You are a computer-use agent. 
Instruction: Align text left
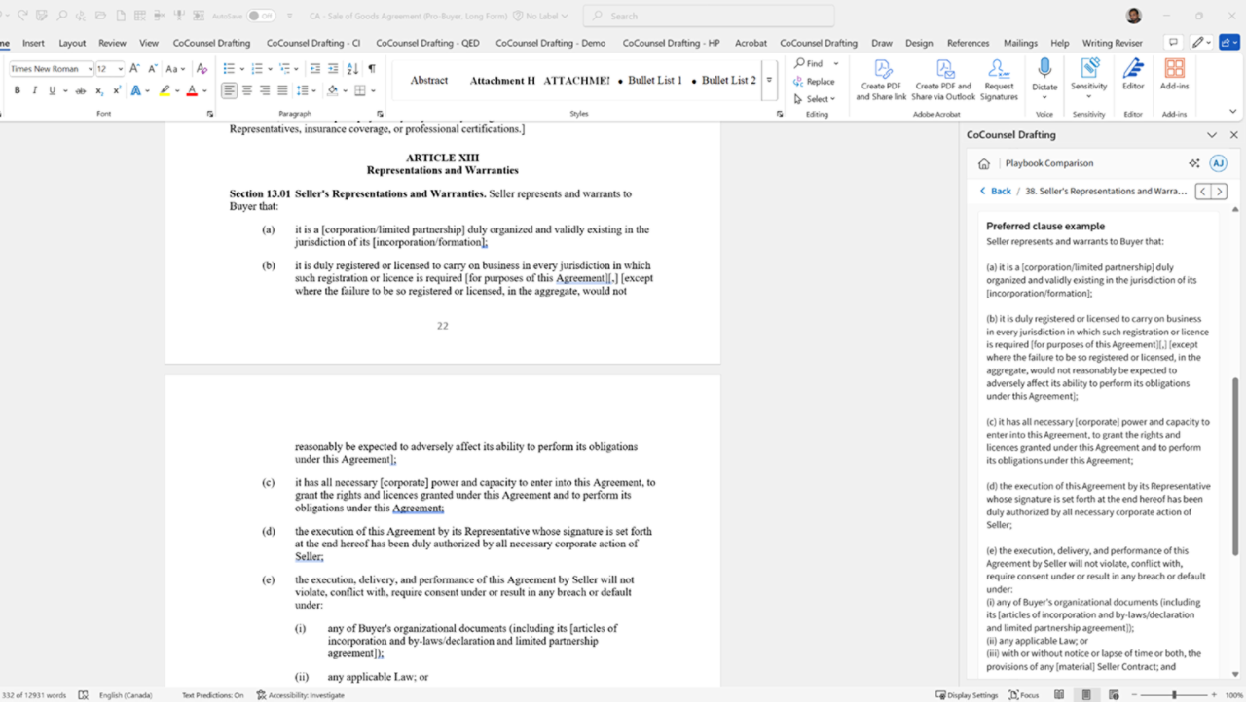(229, 90)
